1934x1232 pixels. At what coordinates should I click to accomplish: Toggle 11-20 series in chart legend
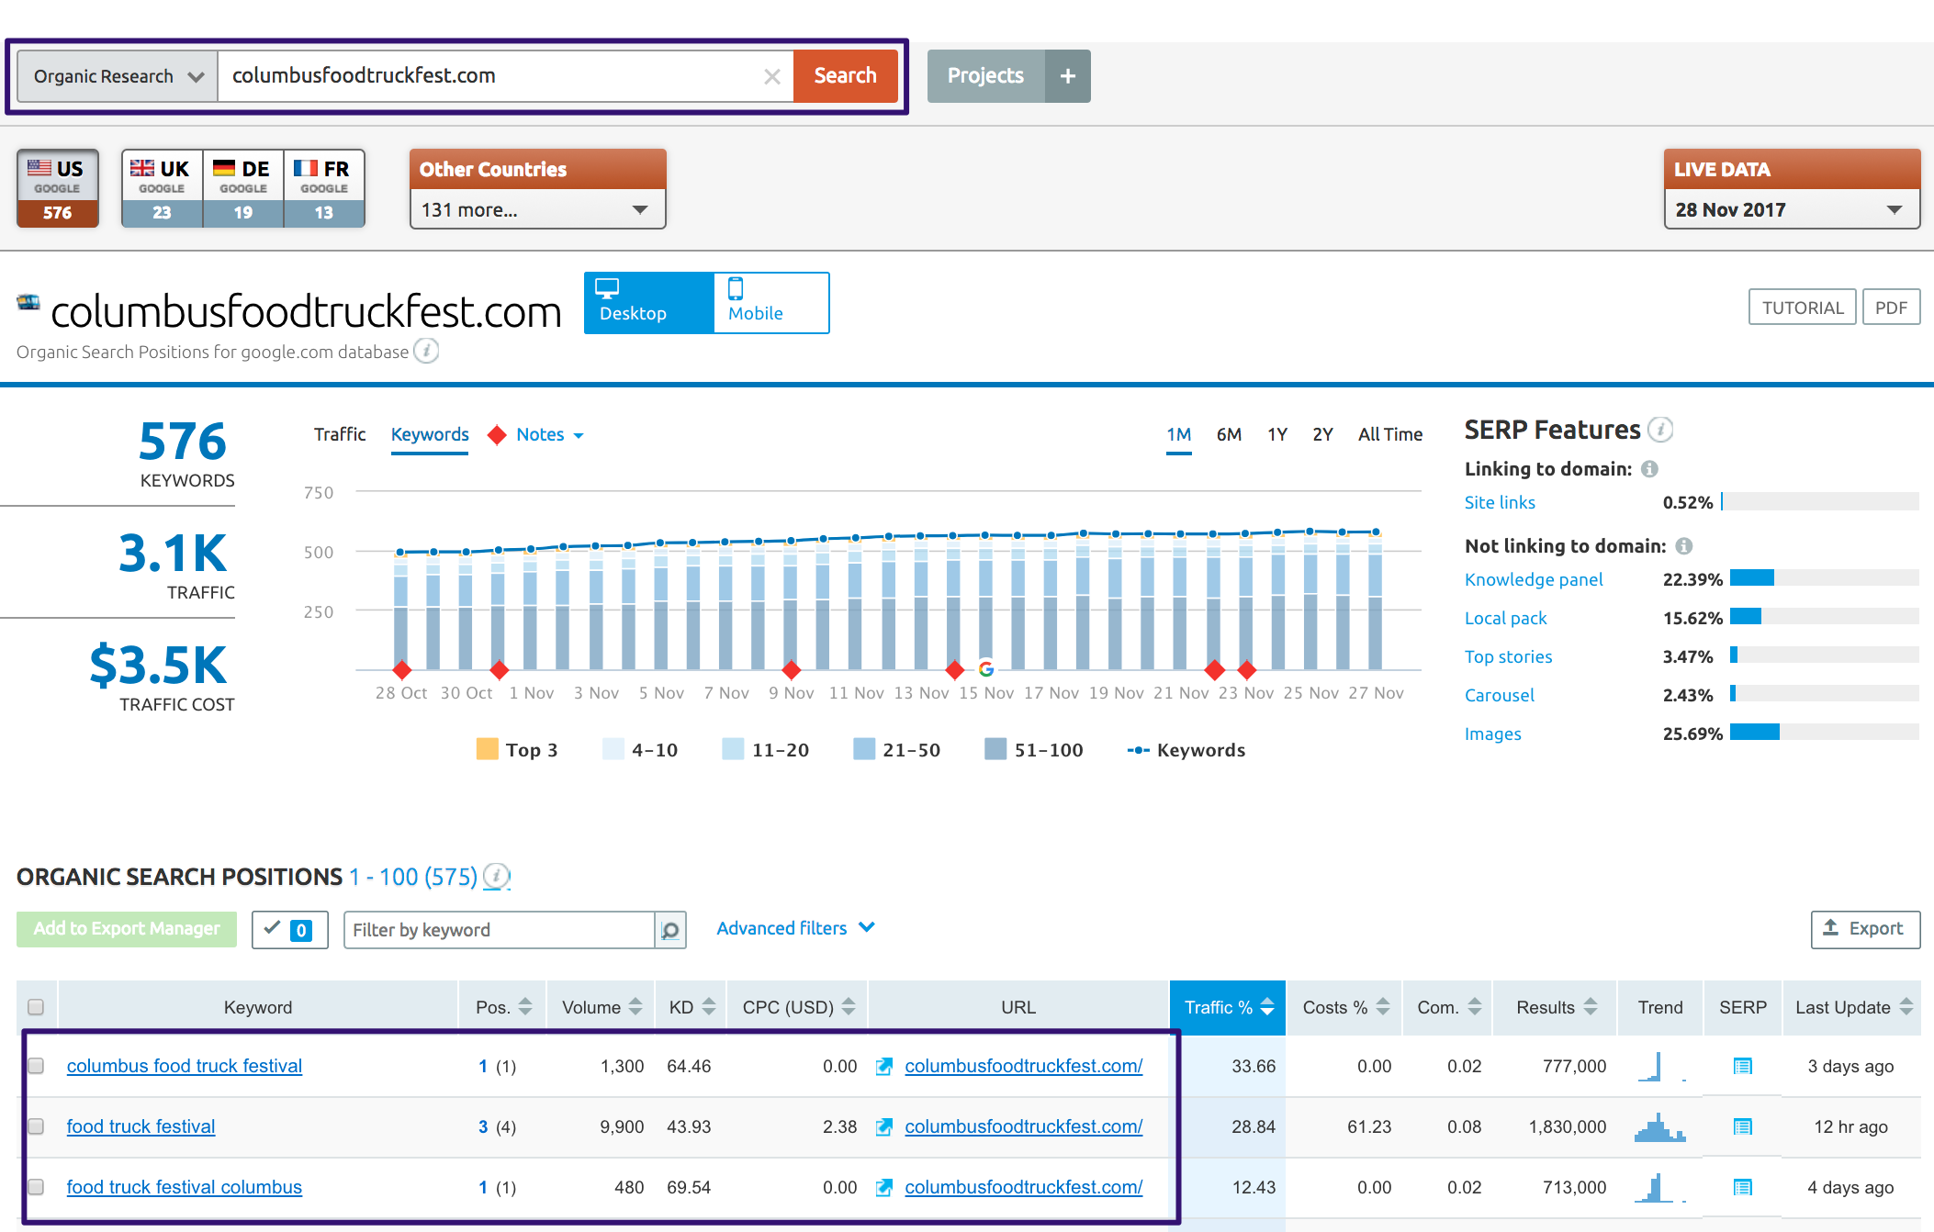766,750
